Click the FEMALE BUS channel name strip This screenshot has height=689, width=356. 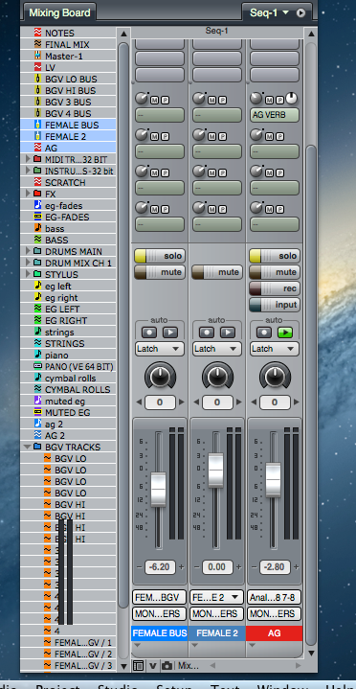coord(160,633)
